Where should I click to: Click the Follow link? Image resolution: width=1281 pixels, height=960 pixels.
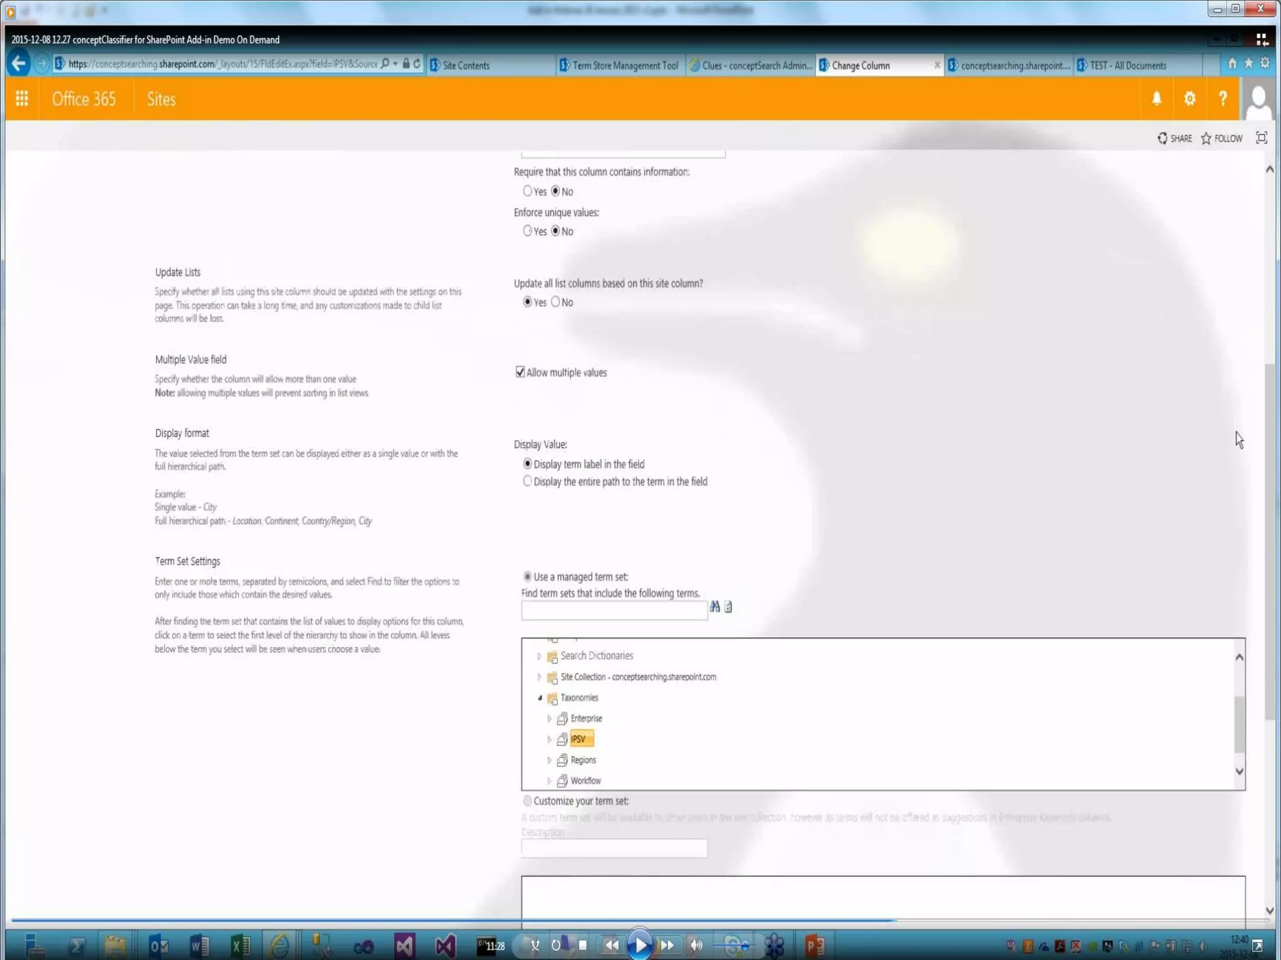[1222, 138]
